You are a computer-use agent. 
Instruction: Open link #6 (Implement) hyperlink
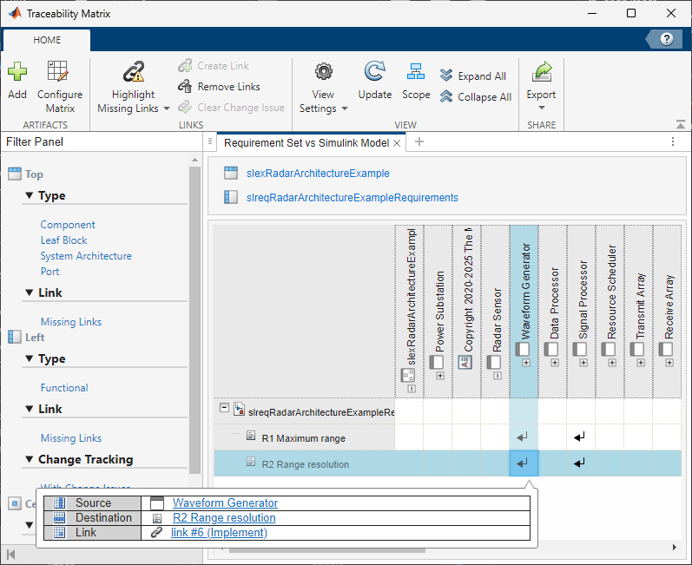(x=219, y=533)
